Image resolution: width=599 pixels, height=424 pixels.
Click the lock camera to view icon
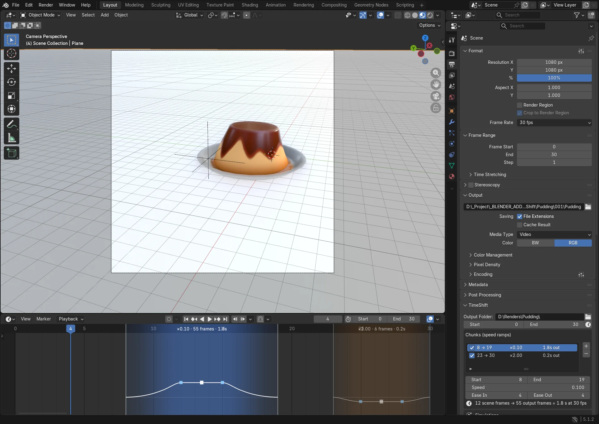coord(436,108)
